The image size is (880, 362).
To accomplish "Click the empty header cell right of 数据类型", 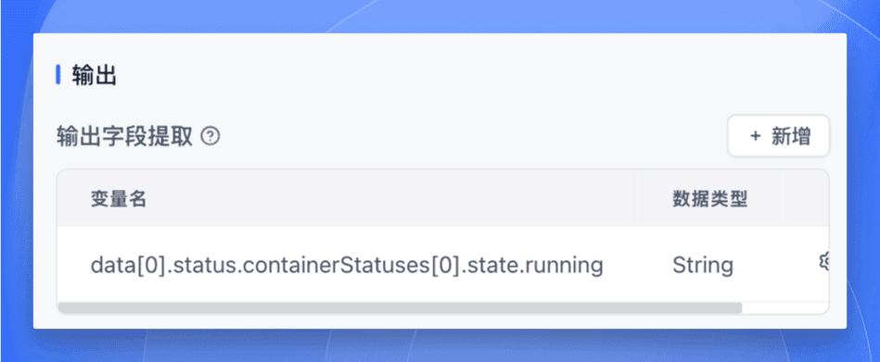I will [x=806, y=198].
